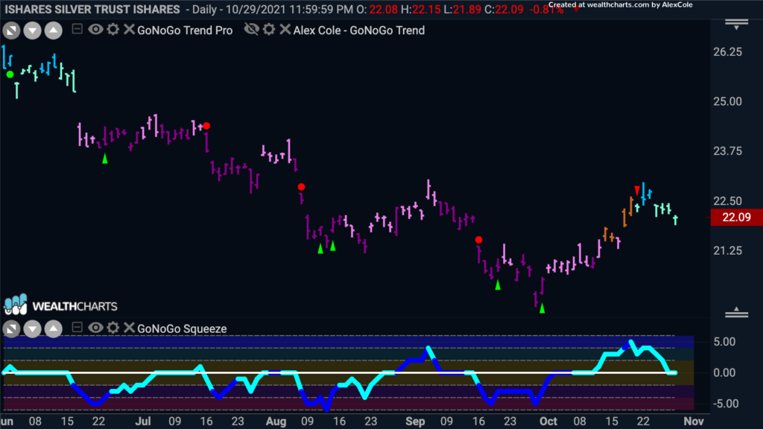Viewport: 763px width, 429px height.
Task: Click the red down-triangle marker near October 22
Action: point(637,190)
